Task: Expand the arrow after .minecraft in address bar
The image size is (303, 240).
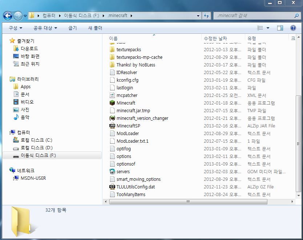Action: click(x=132, y=16)
